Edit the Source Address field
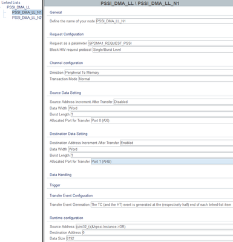The width and height of the screenshot is (233, 242). coord(154,227)
